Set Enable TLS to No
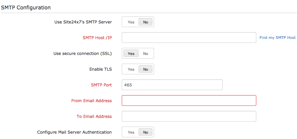The width and height of the screenshot is (297, 139). (146, 69)
